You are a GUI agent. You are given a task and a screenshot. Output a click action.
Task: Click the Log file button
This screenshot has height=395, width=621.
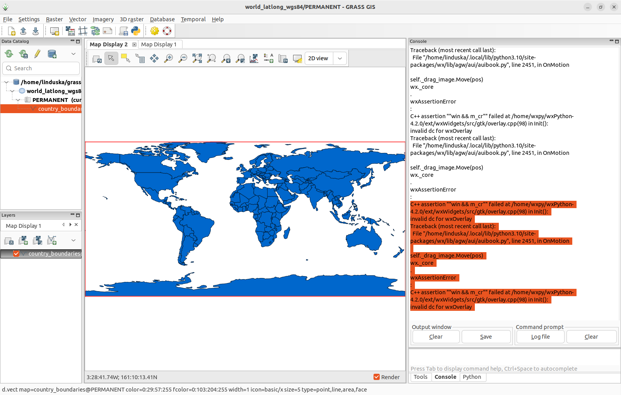tap(540, 337)
